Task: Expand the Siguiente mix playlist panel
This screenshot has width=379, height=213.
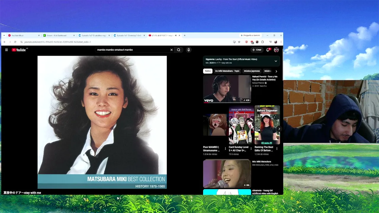Action: pos(276,61)
